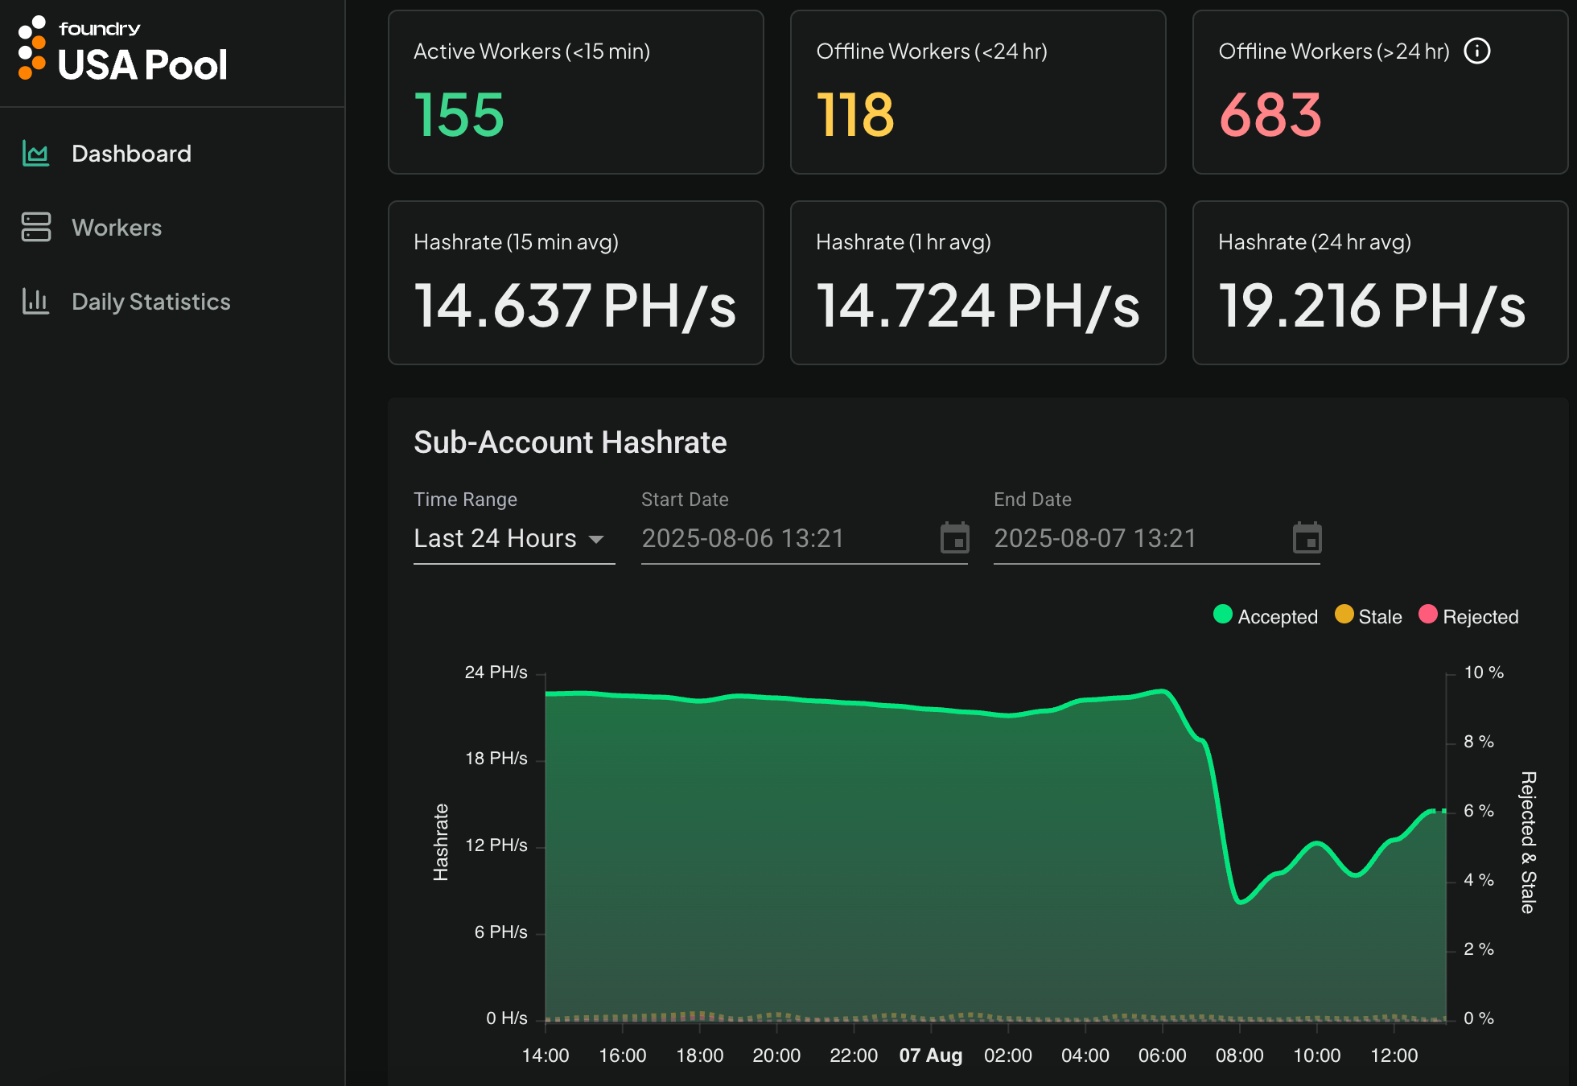
Task: Click the Time Range dropdown arrow
Action: (x=596, y=539)
